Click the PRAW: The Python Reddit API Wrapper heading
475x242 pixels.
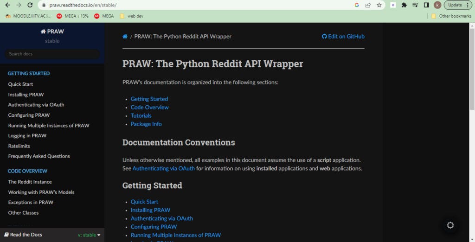click(212, 64)
